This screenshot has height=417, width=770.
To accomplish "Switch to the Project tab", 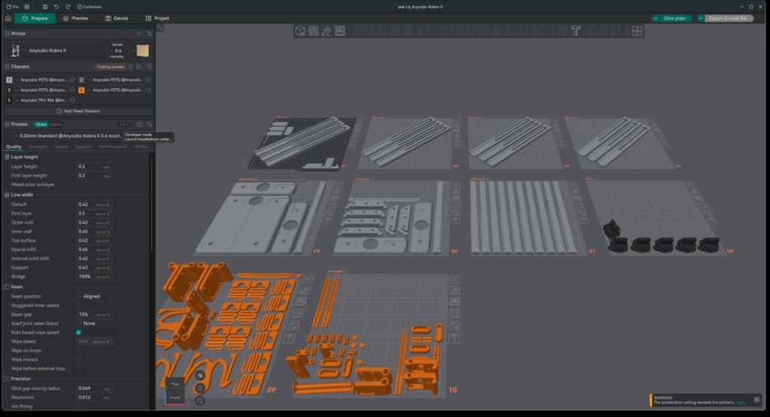I will tap(157, 18).
